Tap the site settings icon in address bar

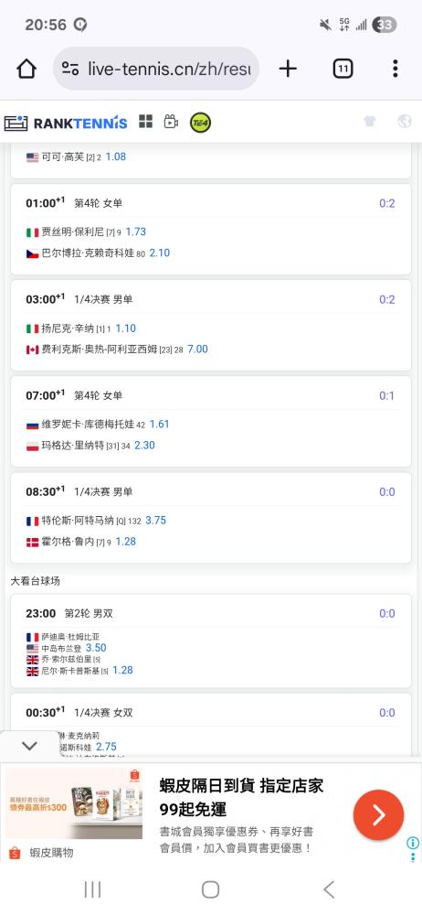point(70,69)
